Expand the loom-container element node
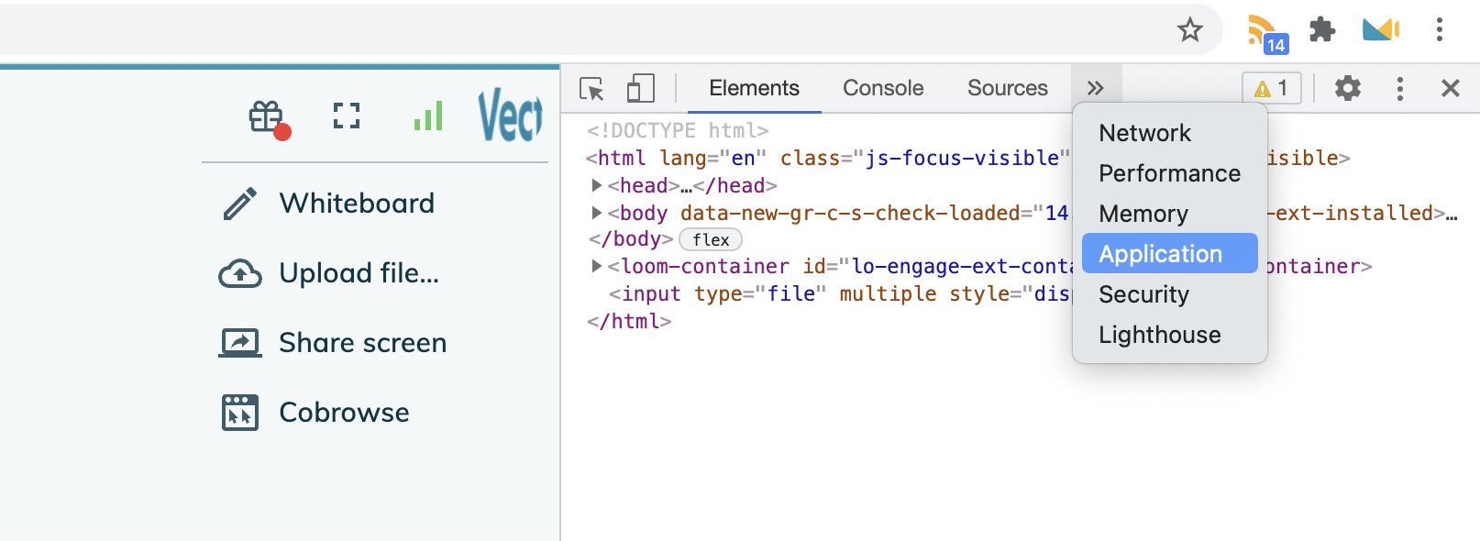The height and width of the screenshot is (541, 1480). pyautogui.click(x=597, y=266)
